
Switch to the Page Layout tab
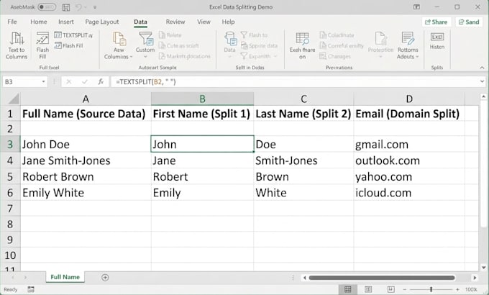pyautogui.click(x=102, y=22)
